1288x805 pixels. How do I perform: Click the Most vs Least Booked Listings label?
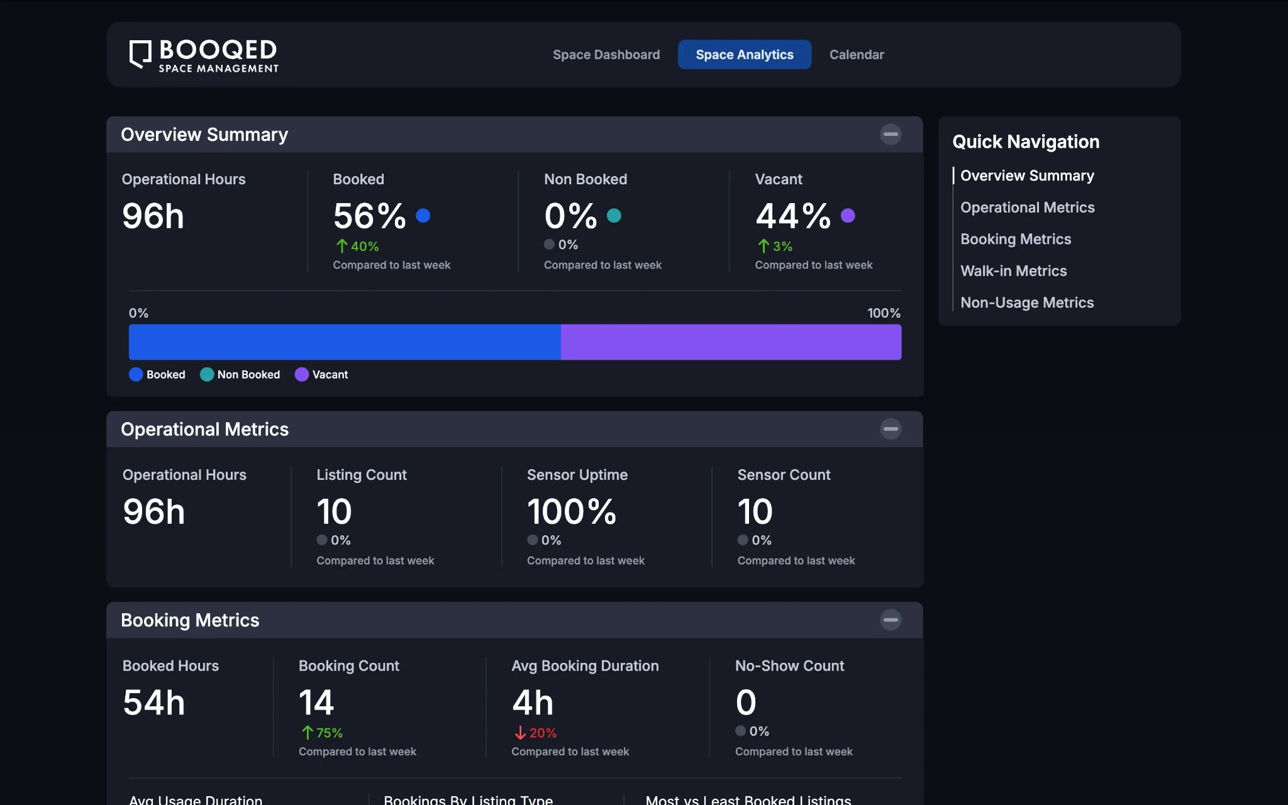tap(748, 799)
